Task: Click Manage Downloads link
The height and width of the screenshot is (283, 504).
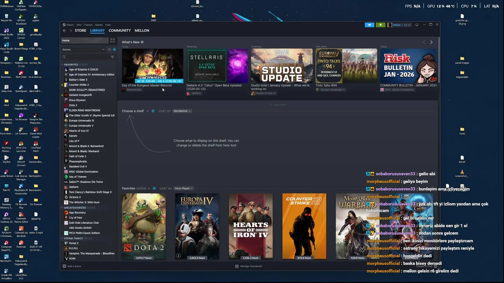Action: (251, 266)
